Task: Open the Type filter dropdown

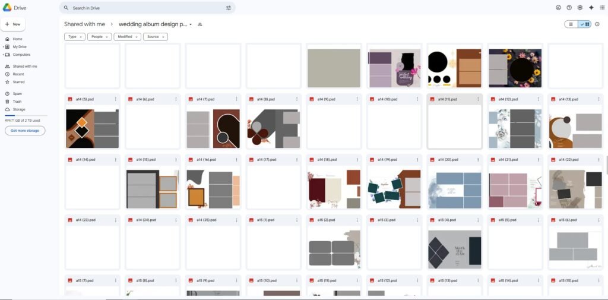Action: point(75,37)
